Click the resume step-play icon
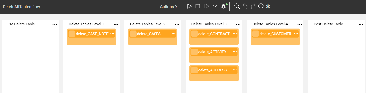366x93 pixels. coord(207,6)
